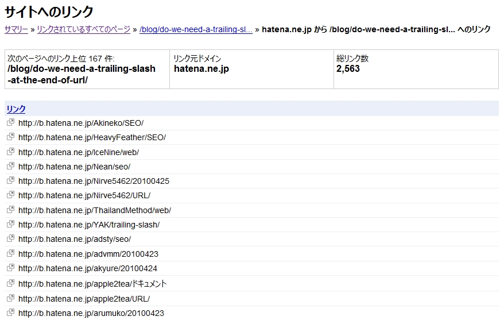Click the Nirve5462/URL/ link row
Screen dimensions: 504x320
(251, 195)
